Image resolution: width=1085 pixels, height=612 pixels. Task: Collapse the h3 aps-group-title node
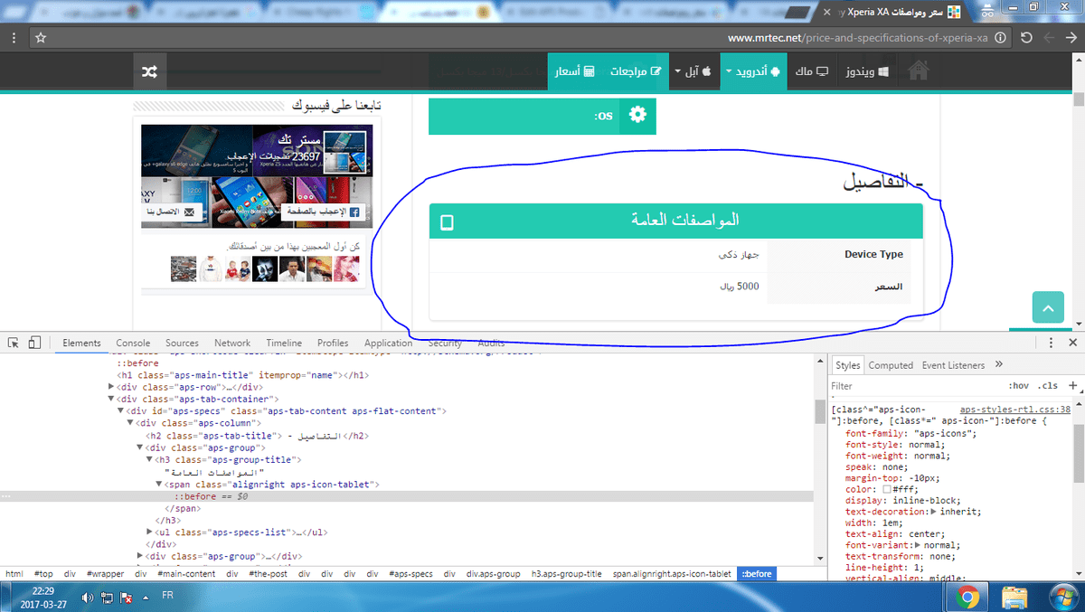(x=150, y=460)
